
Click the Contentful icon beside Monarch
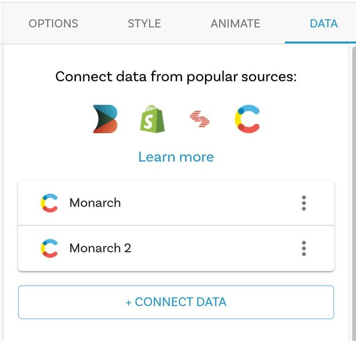[x=49, y=203]
